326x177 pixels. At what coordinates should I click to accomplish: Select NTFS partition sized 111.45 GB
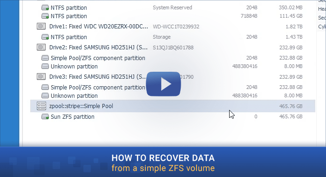[x=173, y=16]
